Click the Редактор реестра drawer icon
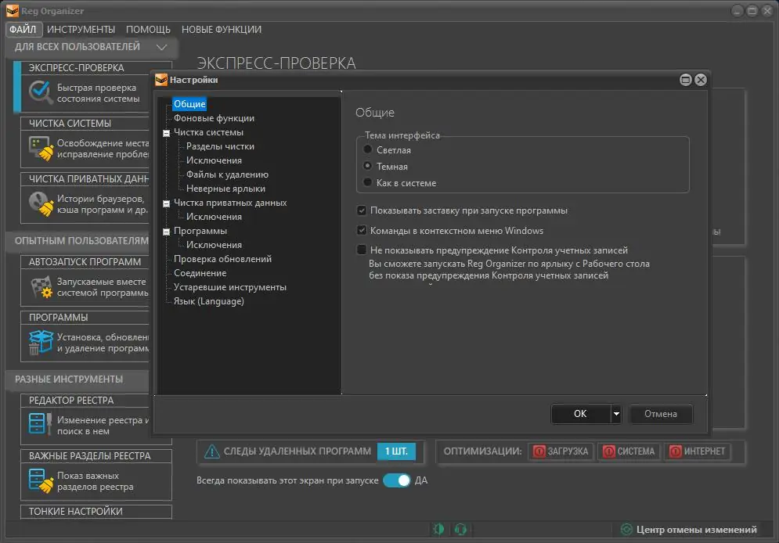The height and width of the screenshot is (543, 779). [x=40, y=423]
